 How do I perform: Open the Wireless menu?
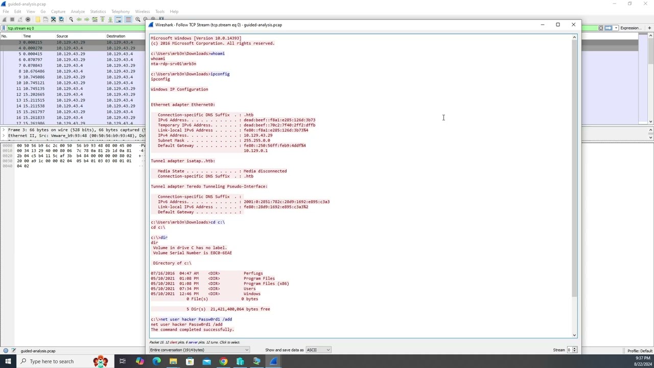coord(143,11)
